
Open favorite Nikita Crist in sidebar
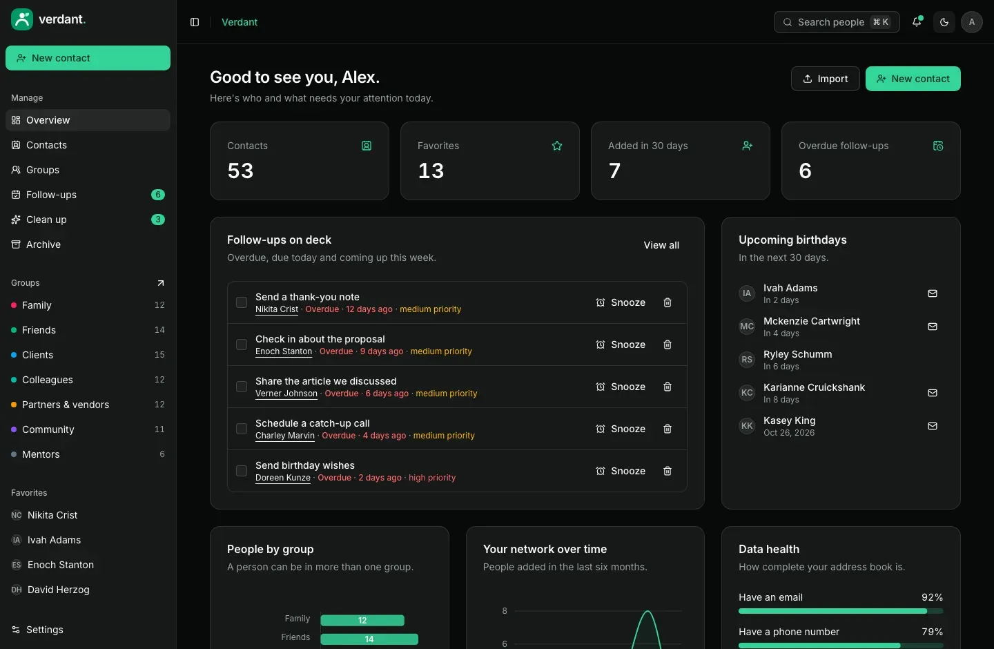pos(88,515)
